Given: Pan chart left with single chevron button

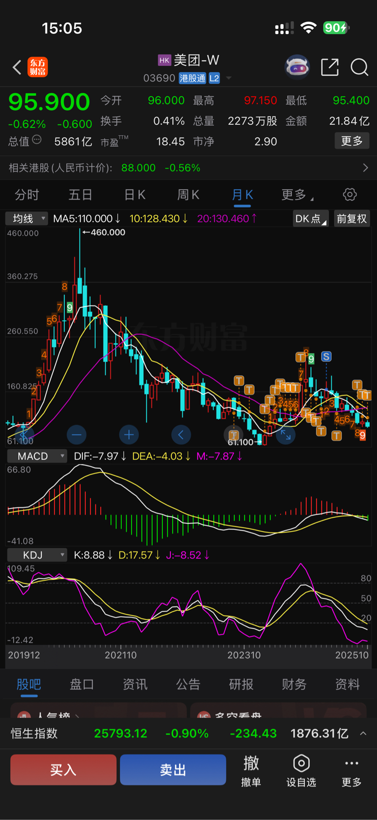Looking at the screenshot, I should click(181, 434).
